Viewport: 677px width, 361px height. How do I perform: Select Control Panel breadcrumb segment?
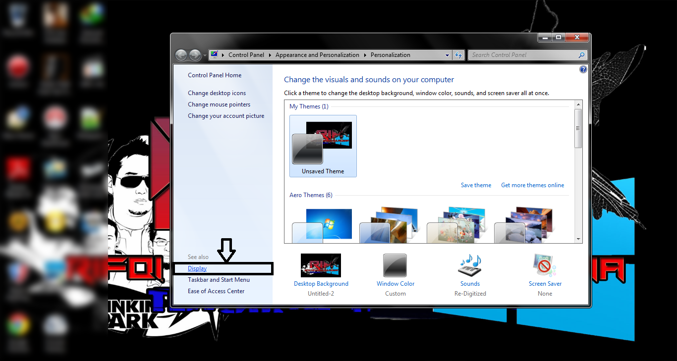point(246,55)
